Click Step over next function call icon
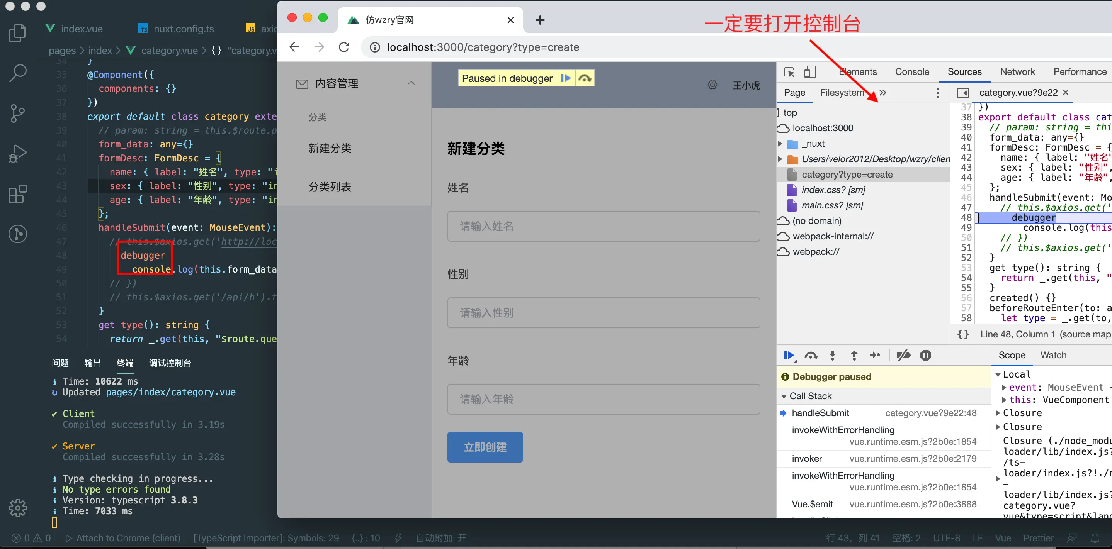Viewport: 1112px width, 549px height. [x=811, y=355]
